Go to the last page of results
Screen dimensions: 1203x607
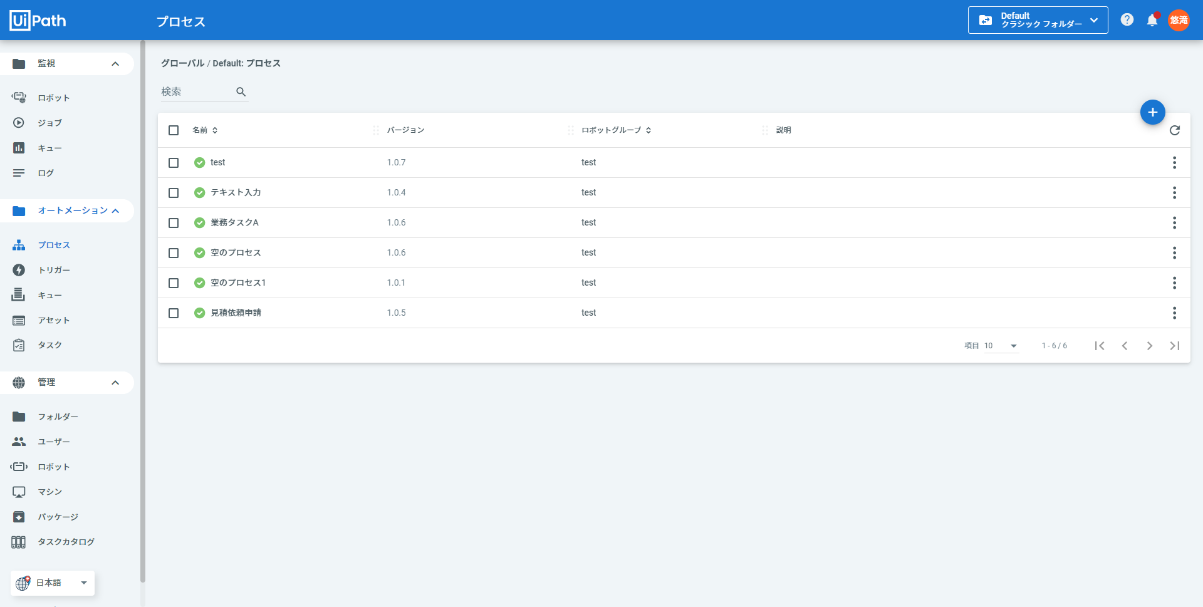tap(1174, 346)
